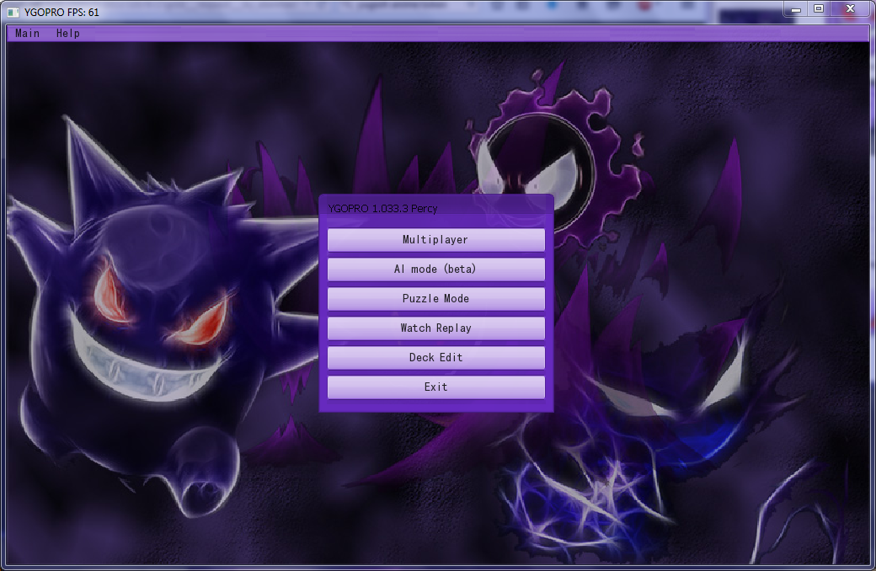Click the YGOPRO app icon in title bar

[x=13, y=12]
